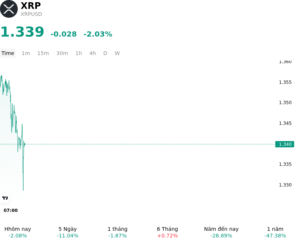The height and width of the screenshot is (243, 296).
Task: Click the 07:00 time axis marker
Action: 11,210
